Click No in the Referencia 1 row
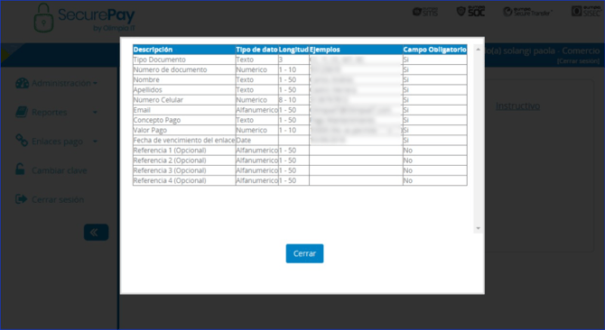 [435, 151]
